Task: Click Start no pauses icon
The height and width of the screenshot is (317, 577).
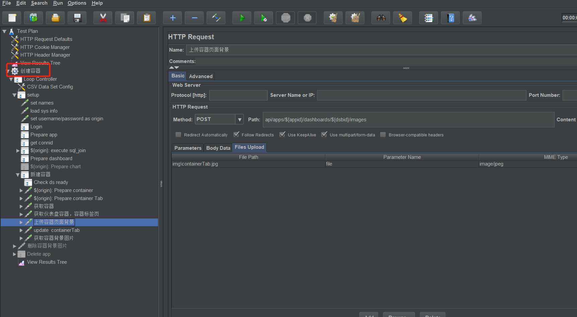Action: coord(264,18)
